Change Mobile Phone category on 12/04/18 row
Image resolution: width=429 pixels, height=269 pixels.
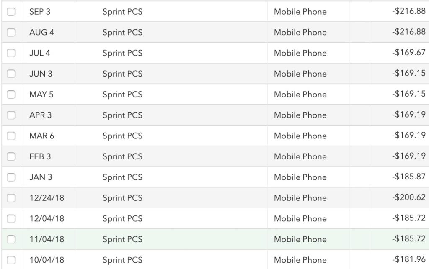point(300,218)
